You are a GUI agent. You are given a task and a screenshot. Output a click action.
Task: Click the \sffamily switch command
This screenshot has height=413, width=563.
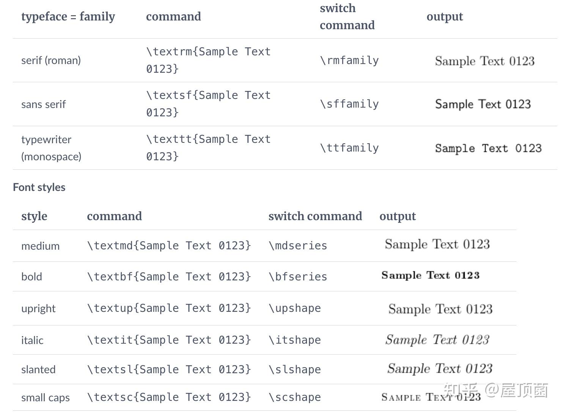point(349,104)
